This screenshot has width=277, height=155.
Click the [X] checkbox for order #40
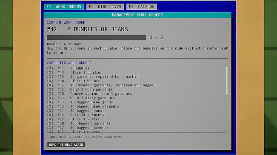(50, 72)
